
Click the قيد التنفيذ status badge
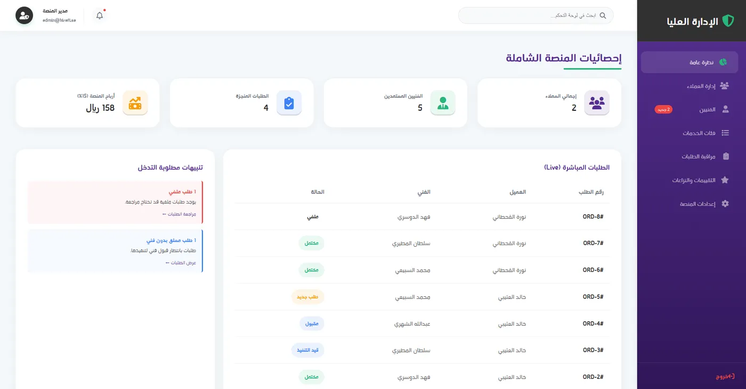coord(307,350)
